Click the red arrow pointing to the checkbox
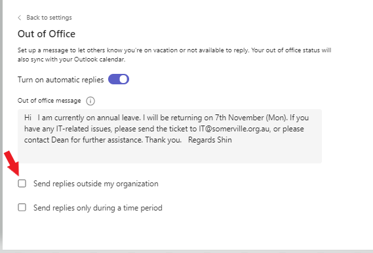The image size is (373, 253). tap(12, 163)
